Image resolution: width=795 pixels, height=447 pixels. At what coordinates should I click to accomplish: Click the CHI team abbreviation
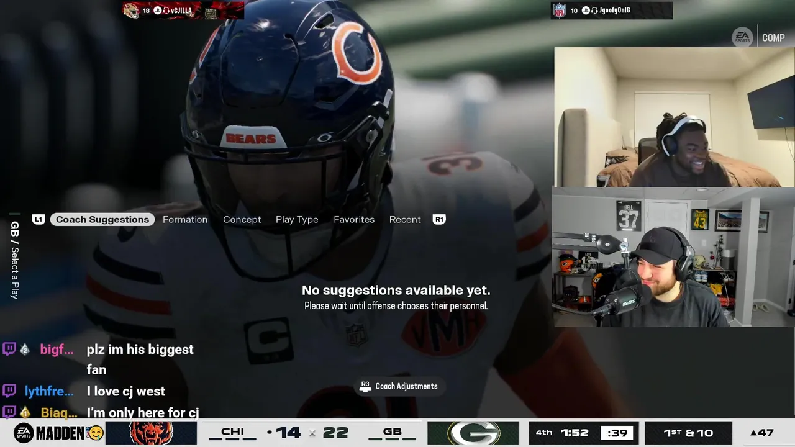pos(232,431)
